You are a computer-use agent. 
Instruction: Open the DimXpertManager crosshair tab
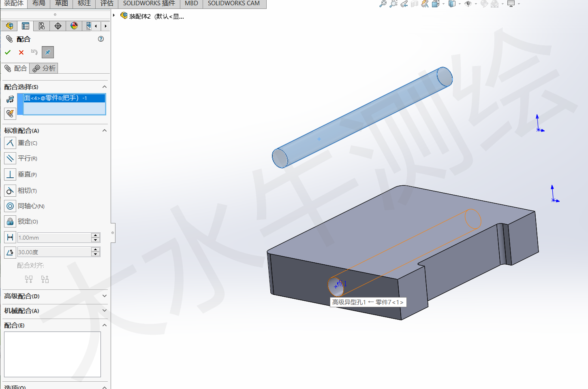(x=58, y=26)
